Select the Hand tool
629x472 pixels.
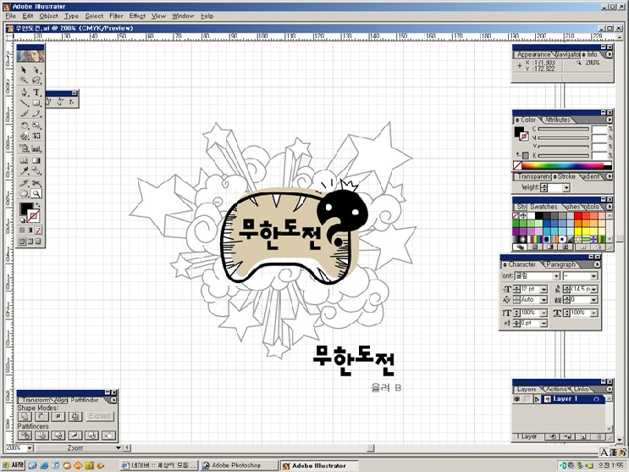click(x=24, y=193)
